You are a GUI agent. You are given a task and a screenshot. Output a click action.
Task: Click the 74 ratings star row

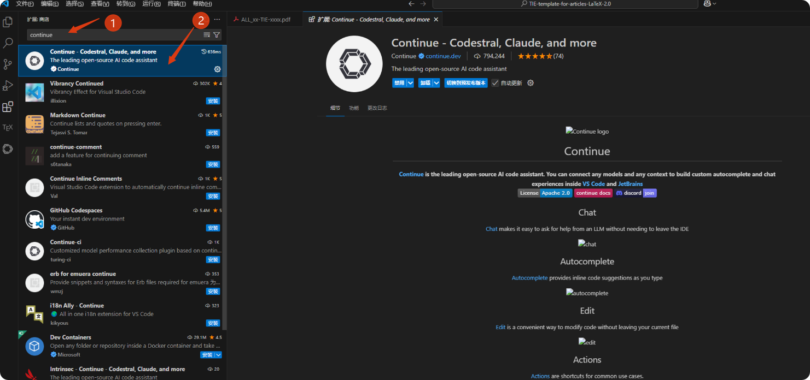pos(540,56)
